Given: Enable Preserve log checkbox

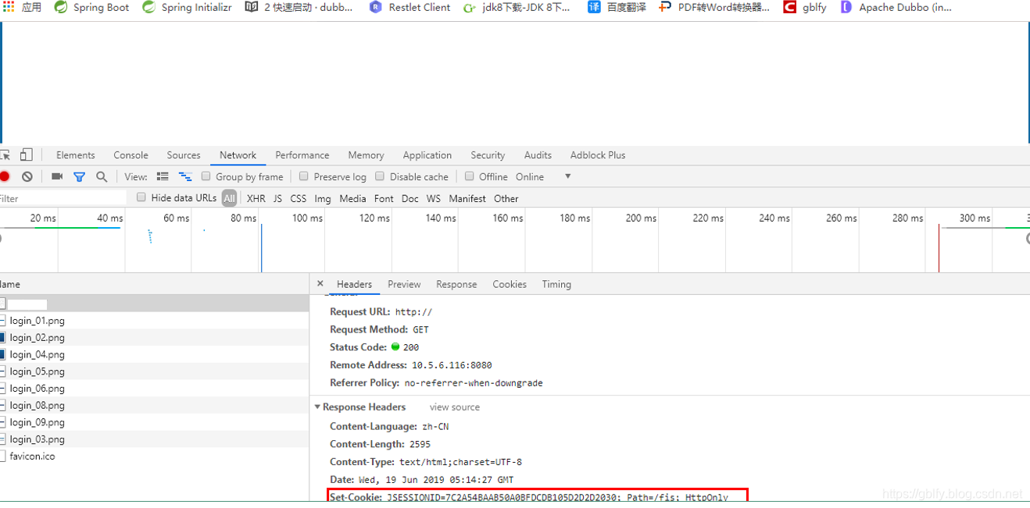Looking at the screenshot, I should pyautogui.click(x=304, y=176).
